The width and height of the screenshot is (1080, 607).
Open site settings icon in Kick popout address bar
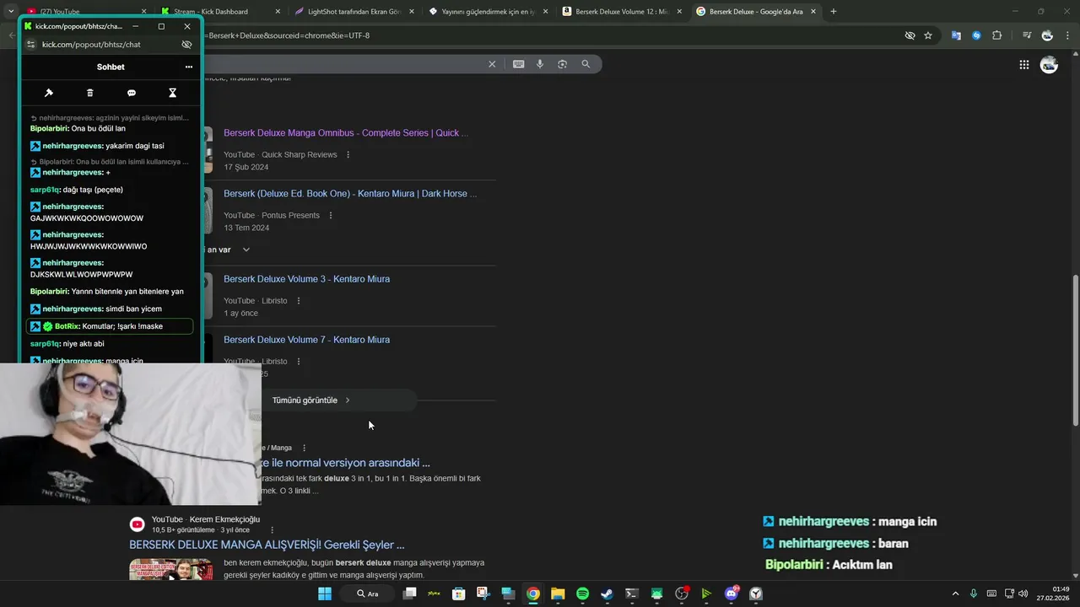click(x=30, y=44)
